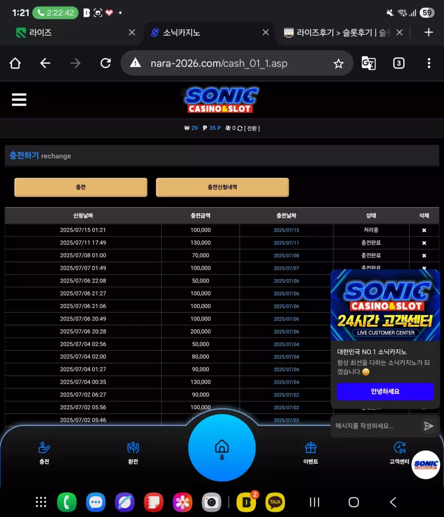Image resolution: width=444 pixels, height=517 pixels.
Task: Go back with the browser back arrow
Action: (x=45, y=63)
